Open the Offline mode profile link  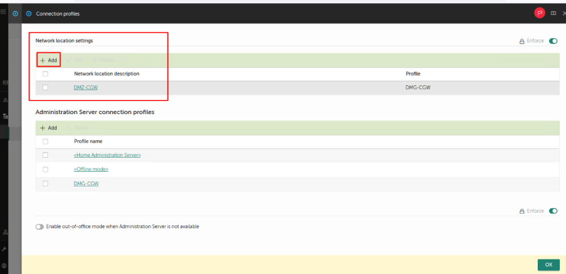[91, 169]
